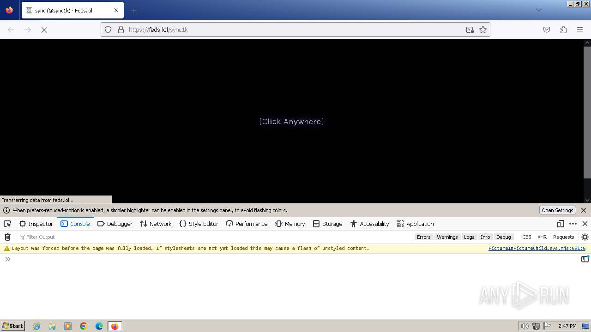Activate the element picker tool
The image size is (591, 332).
7,224
